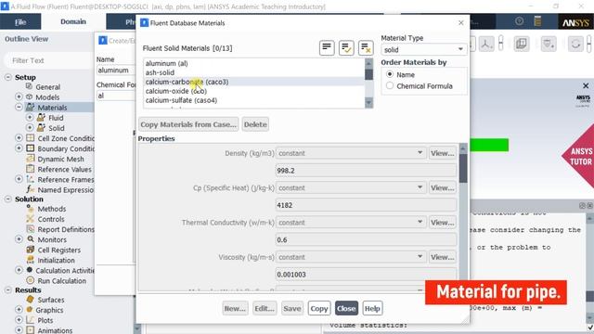Screen dimensions: 594x334
Task: Select aluminum (al) in the materials list
Action: [x=167, y=63]
